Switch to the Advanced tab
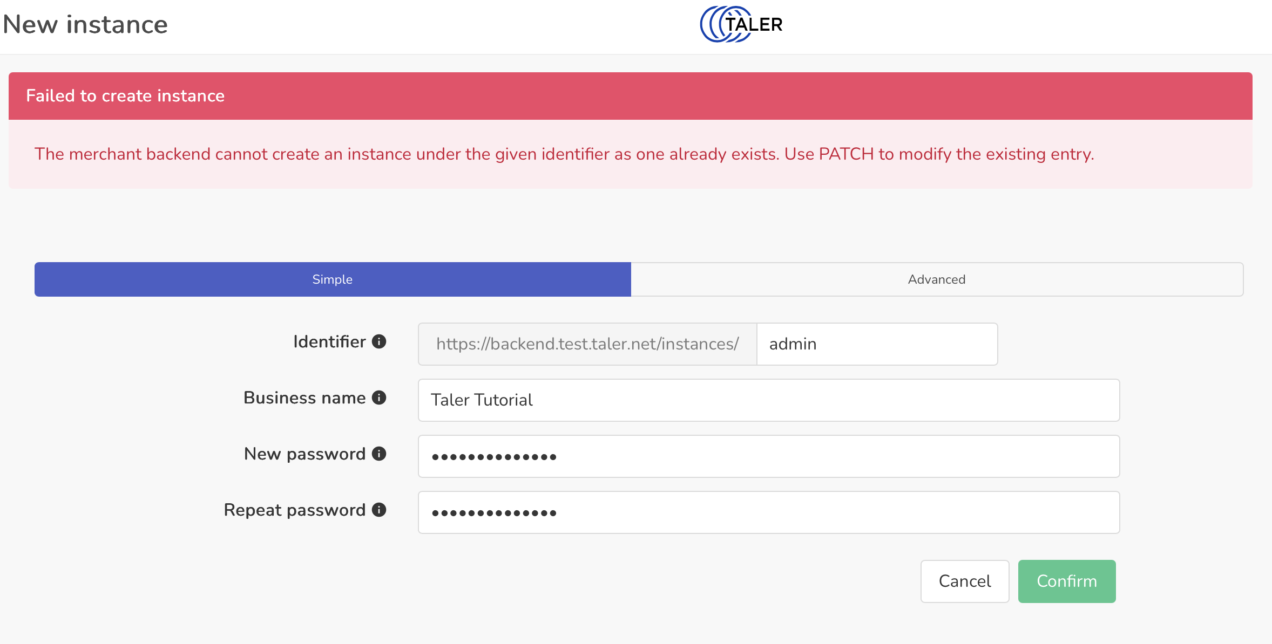The width and height of the screenshot is (1272, 644). (x=937, y=279)
